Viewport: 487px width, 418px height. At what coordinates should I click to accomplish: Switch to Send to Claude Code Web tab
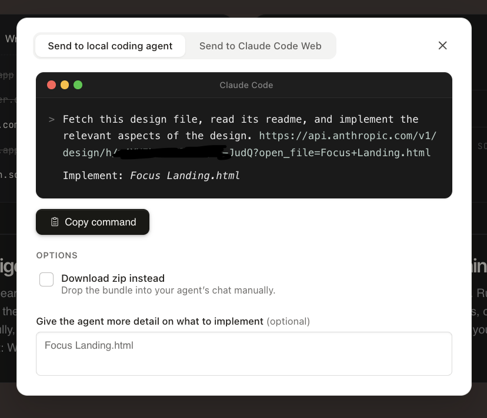point(261,46)
